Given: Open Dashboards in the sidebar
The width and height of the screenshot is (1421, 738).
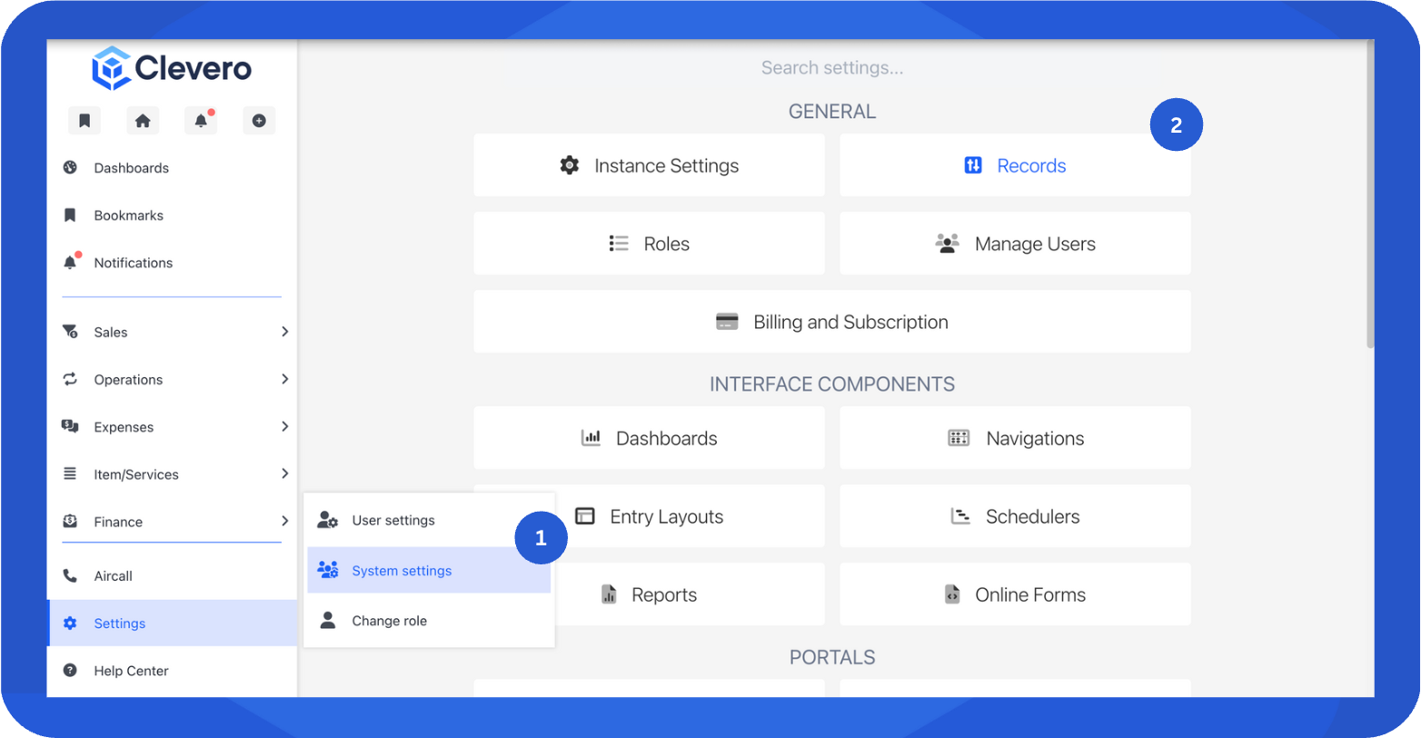Looking at the screenshot, I should point(173,168).
